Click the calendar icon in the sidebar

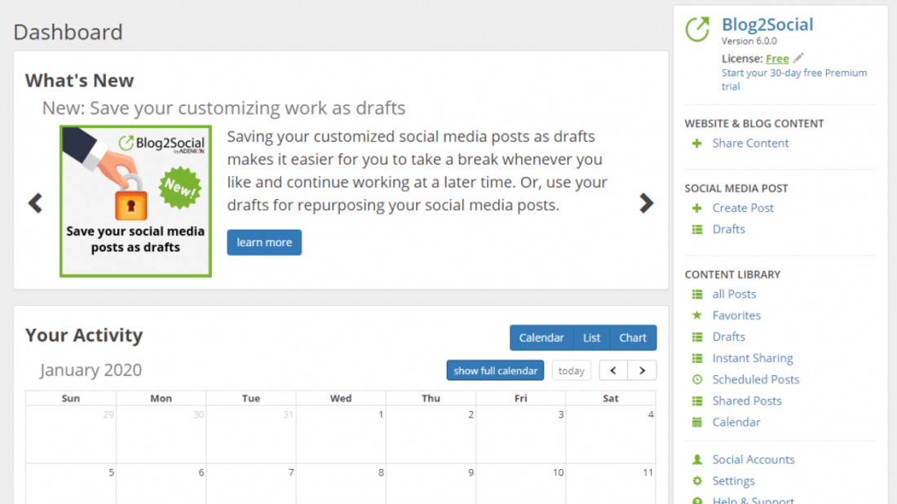[x=697, y=422]
